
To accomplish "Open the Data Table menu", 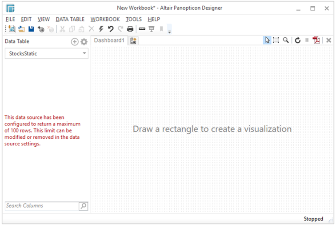I will click(71, 19).
